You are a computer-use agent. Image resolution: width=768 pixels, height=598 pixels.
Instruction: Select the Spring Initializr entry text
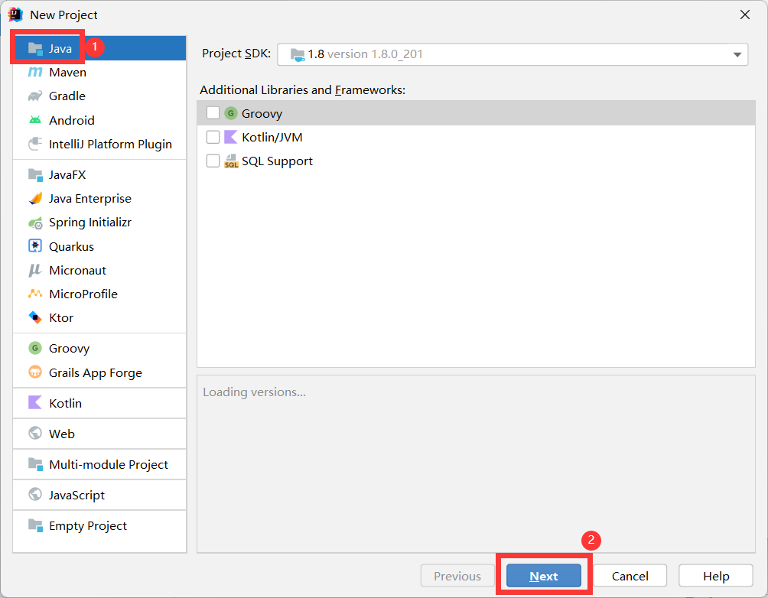[90, 223]
